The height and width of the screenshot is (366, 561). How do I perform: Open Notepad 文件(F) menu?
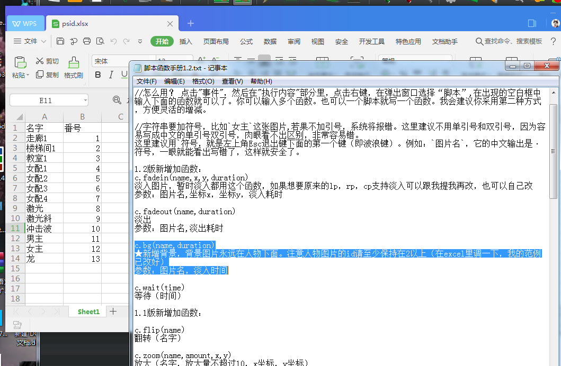point(146,81)
